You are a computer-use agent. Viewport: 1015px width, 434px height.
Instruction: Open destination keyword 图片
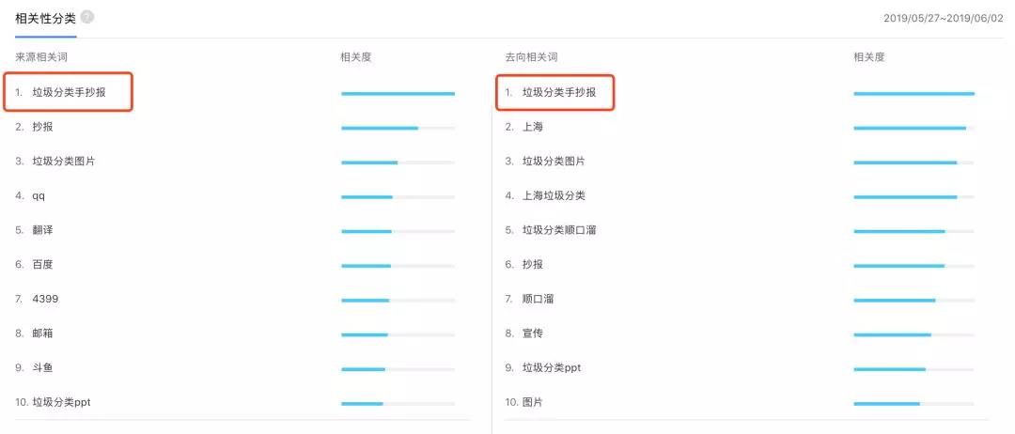533,402
